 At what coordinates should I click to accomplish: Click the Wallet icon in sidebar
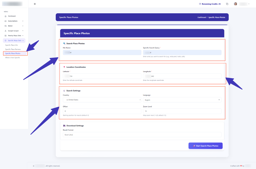click(x=5, y=26)
